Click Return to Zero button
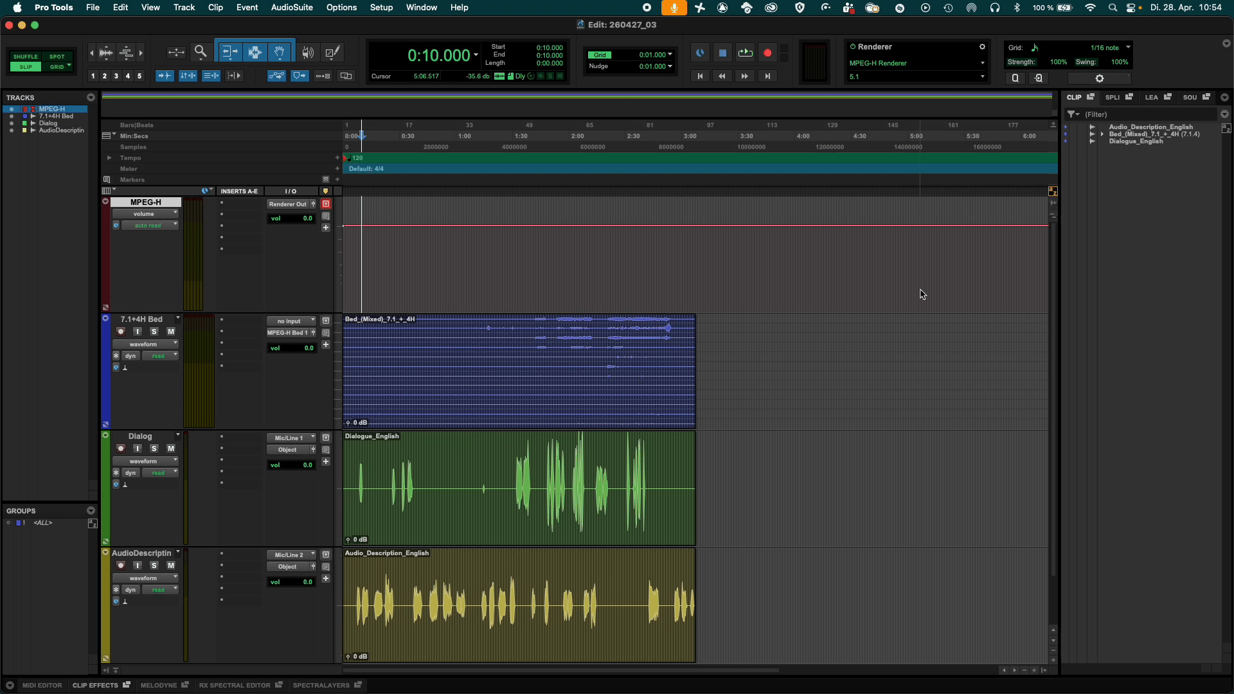This screenshot has height=694, width=1234. click(x=700, y=76)
